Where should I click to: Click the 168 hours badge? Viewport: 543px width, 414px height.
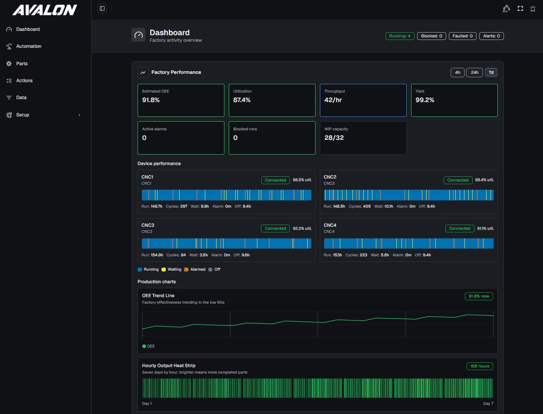pos(480,366)
